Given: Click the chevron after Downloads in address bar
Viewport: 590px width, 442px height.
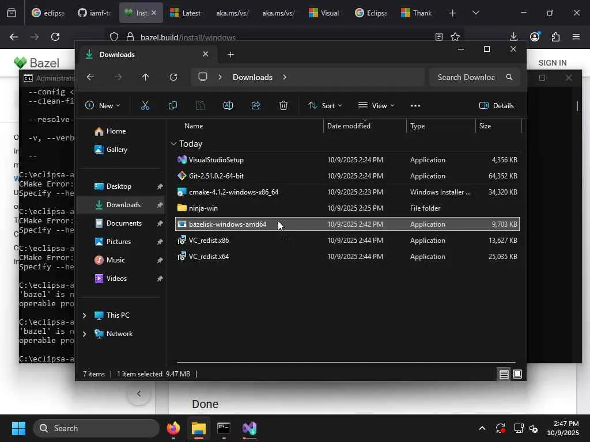Looking at the screenshot, I should tap(285, 77).
